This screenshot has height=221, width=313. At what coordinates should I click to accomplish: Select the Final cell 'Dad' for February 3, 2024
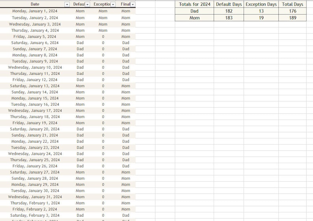pos(126,215)
